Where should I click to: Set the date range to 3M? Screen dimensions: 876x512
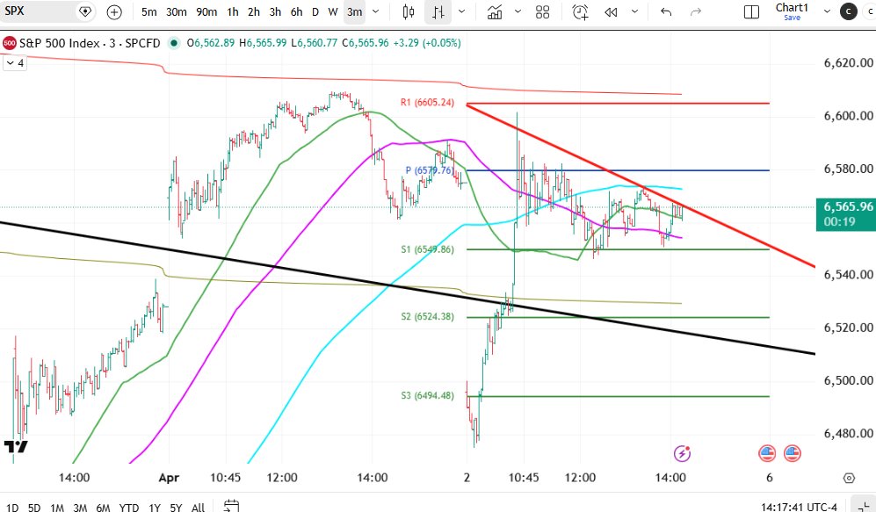80,507
